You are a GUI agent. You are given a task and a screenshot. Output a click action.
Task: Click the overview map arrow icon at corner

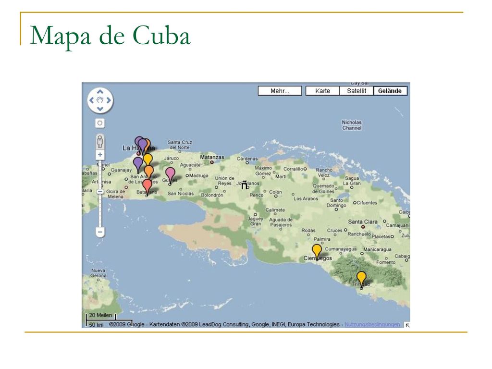407,325
